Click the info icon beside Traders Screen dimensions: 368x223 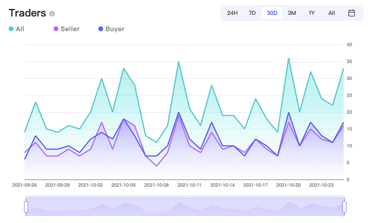click(52, 14)
